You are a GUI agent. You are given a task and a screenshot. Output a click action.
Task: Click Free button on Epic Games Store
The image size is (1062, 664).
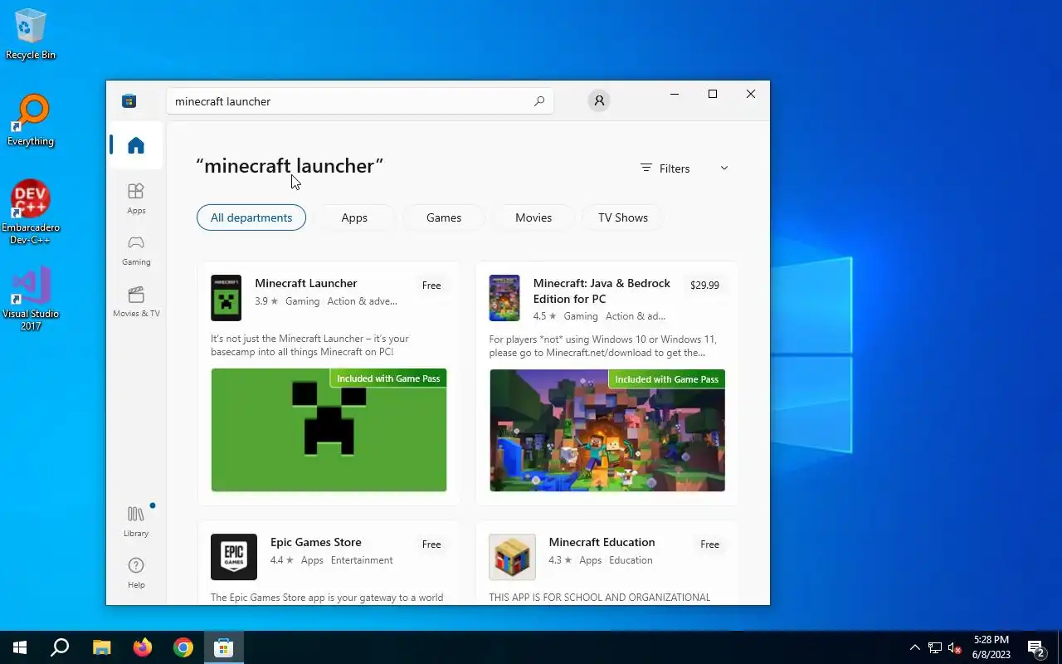(431, 544)
